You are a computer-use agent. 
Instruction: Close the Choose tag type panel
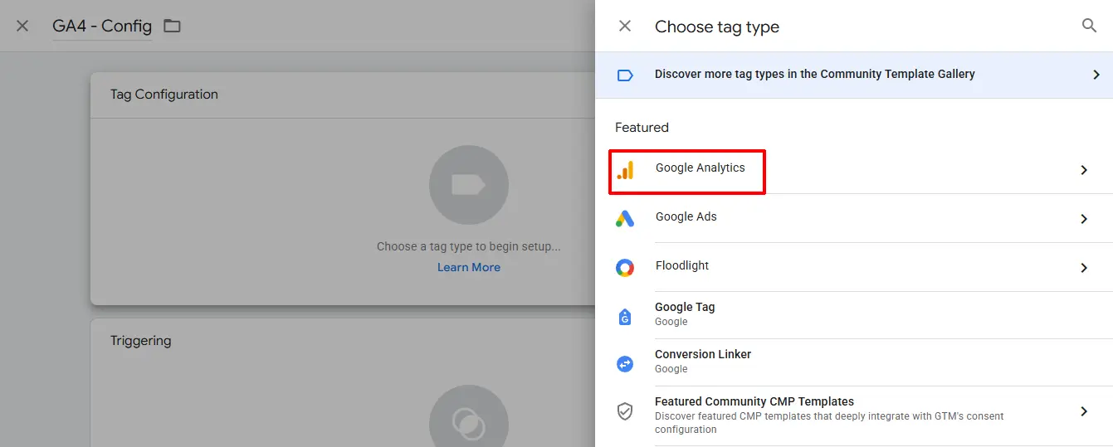[625, 26]
